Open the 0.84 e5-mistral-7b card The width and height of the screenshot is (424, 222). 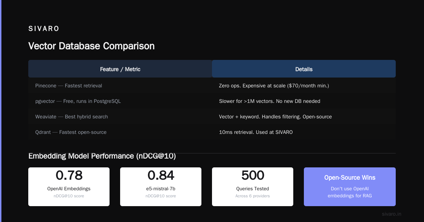click(x=161, y=187)
